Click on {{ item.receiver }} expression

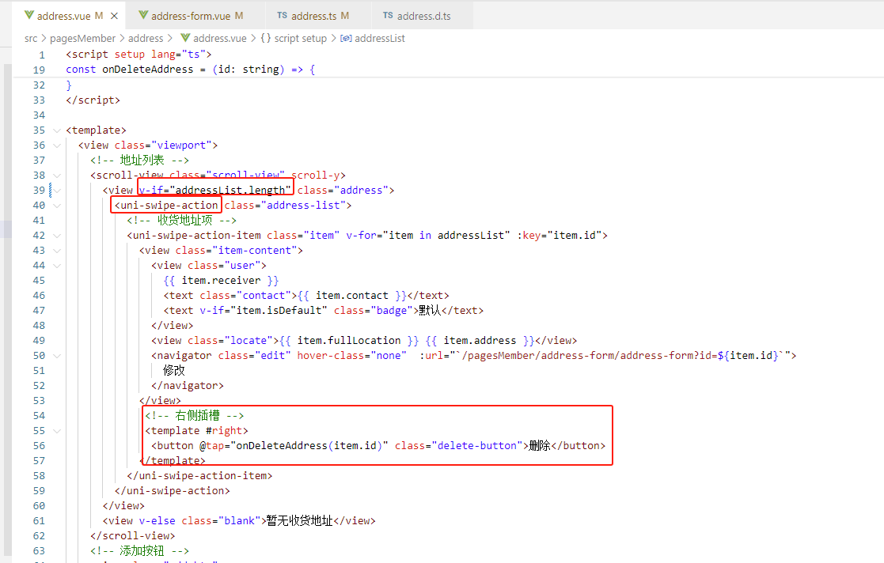click(221, 280)
